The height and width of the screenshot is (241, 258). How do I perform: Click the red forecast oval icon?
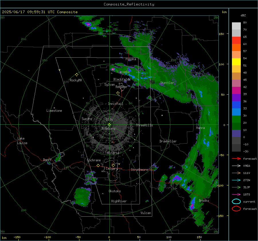pyautogui.click(x=236, y=209)
